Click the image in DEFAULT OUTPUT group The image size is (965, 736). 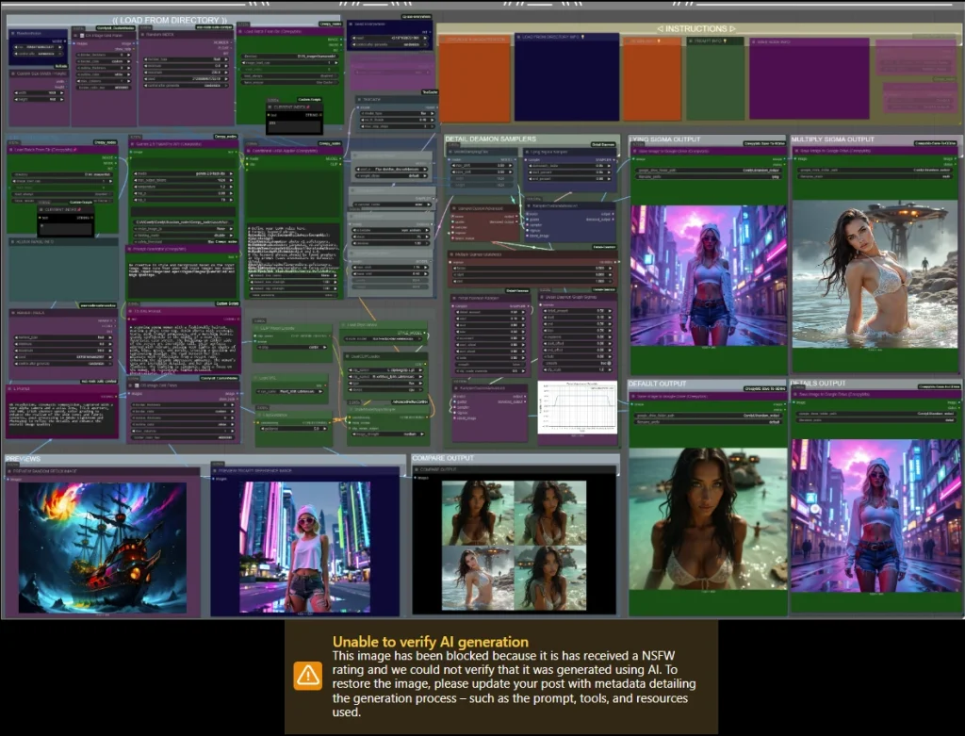[708, 519]
